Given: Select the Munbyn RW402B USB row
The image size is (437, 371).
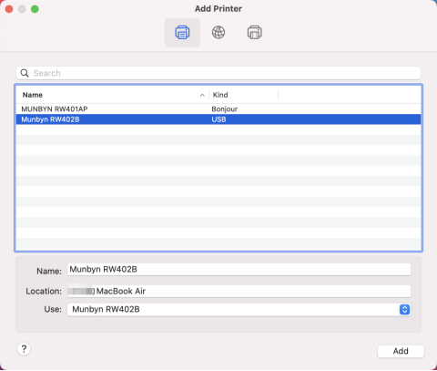Looking at the screenshot, I should coord(218,119).
